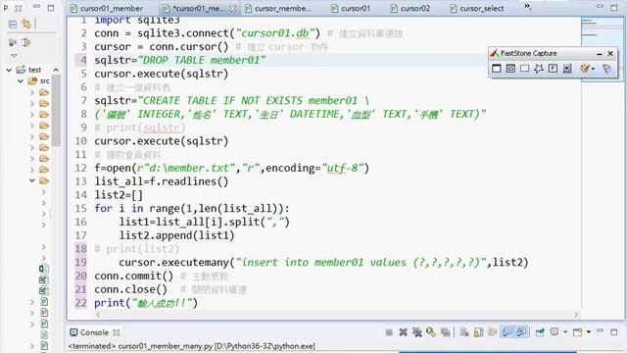The height and width of the screenshot is (353, 627).
Task: Click line 12 f=open statement
Action: click(232, 168)
